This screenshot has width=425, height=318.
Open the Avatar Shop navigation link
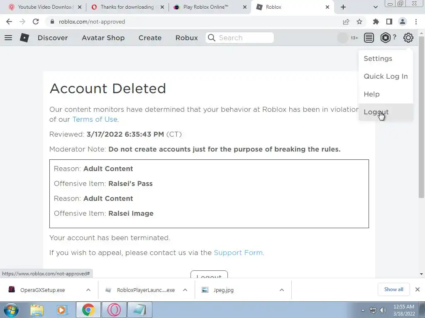[103, 38]
